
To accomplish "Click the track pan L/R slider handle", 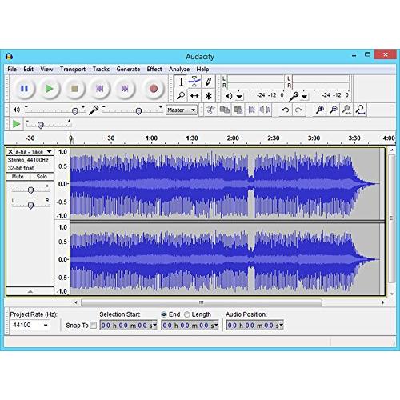I will 30,205.
